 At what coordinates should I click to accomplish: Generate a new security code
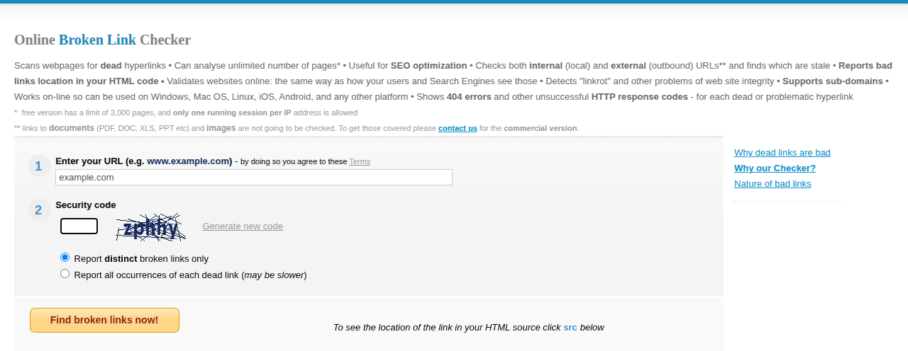[243, 226]
